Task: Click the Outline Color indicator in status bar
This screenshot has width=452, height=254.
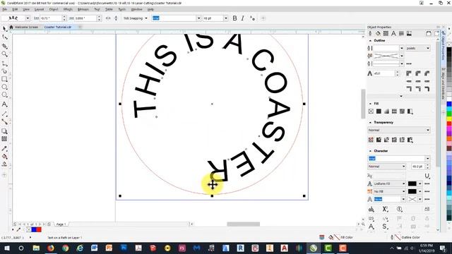Action: point(405,238)
